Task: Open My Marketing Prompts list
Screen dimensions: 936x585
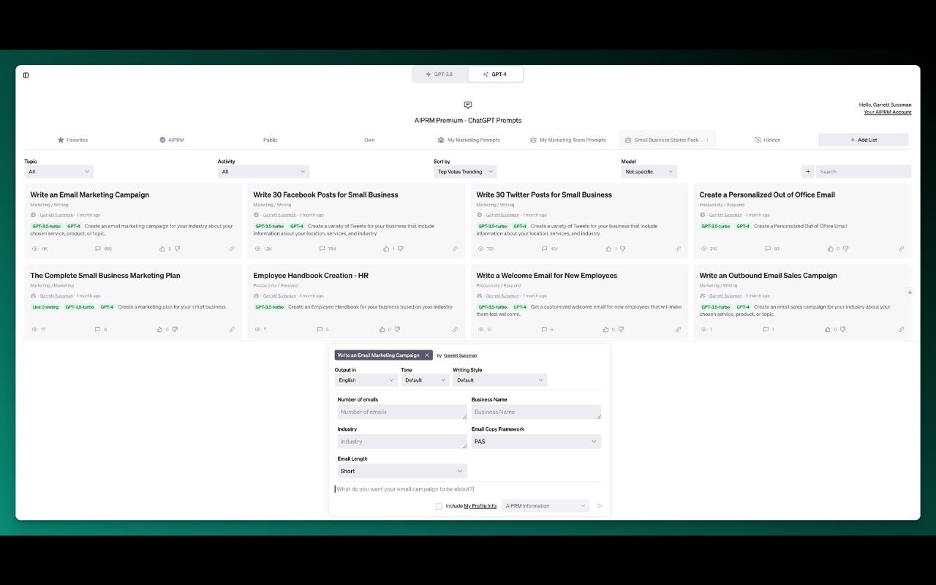Action: tap(469, 140)
